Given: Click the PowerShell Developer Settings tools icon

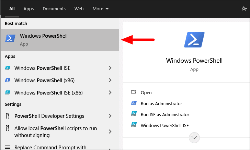Looking at the screenshot, I should (x=8, y=116).
